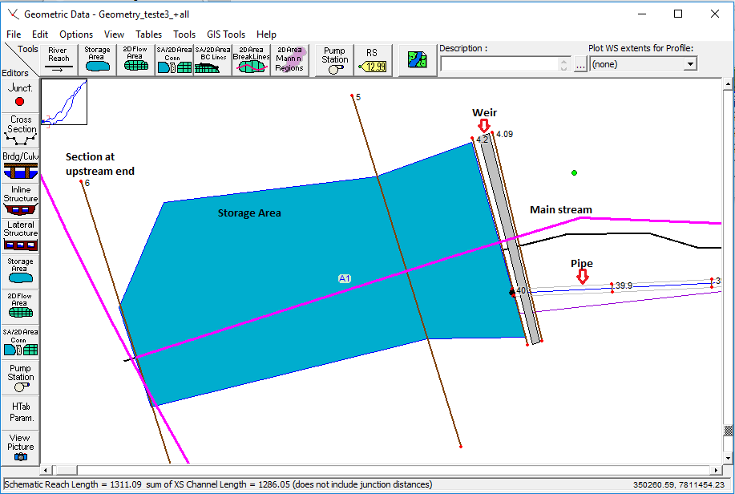Click the View Picture camera button

pyautogui.click(x=21, y=447)
